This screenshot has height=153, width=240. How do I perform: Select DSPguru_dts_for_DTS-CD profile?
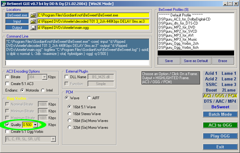click(178, 23)
